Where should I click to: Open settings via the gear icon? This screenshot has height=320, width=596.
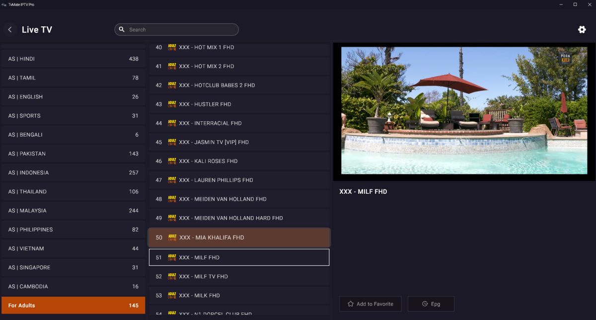(582, 30)
